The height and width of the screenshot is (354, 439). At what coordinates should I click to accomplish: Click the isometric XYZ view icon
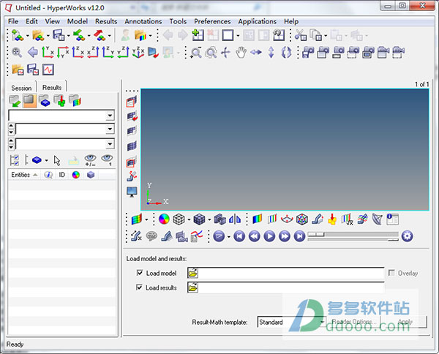tap(138, 53)
